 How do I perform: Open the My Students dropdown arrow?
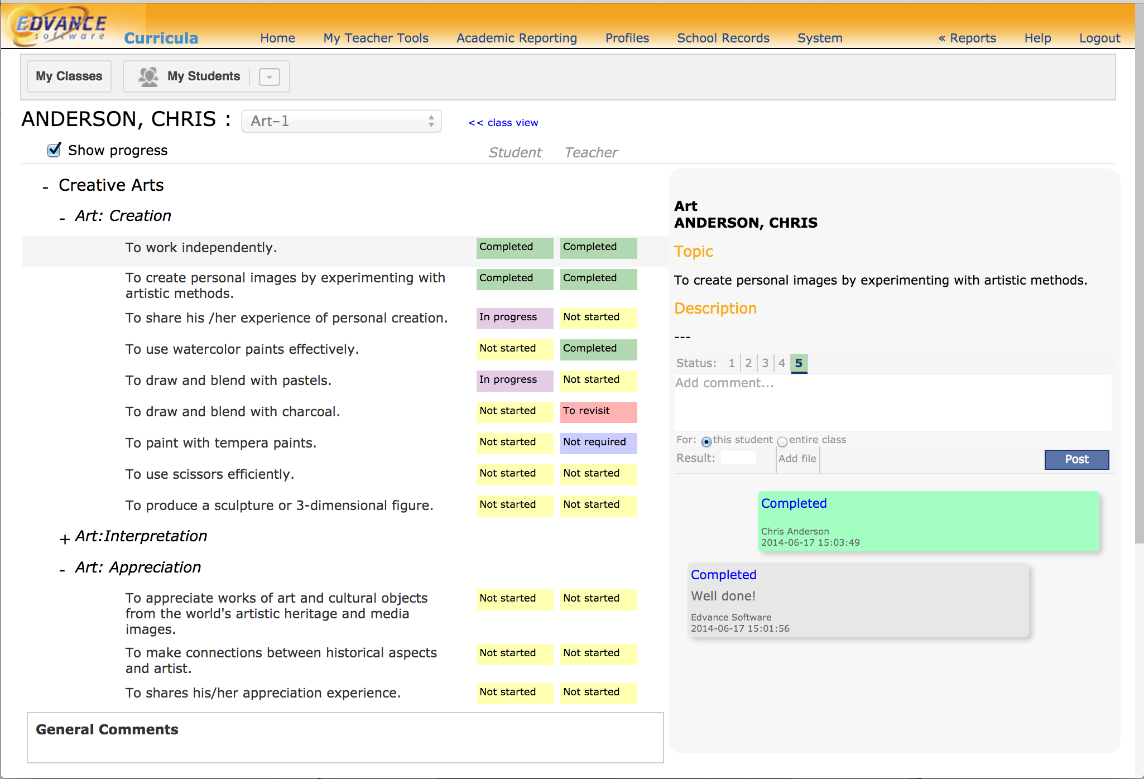(270, 77)
